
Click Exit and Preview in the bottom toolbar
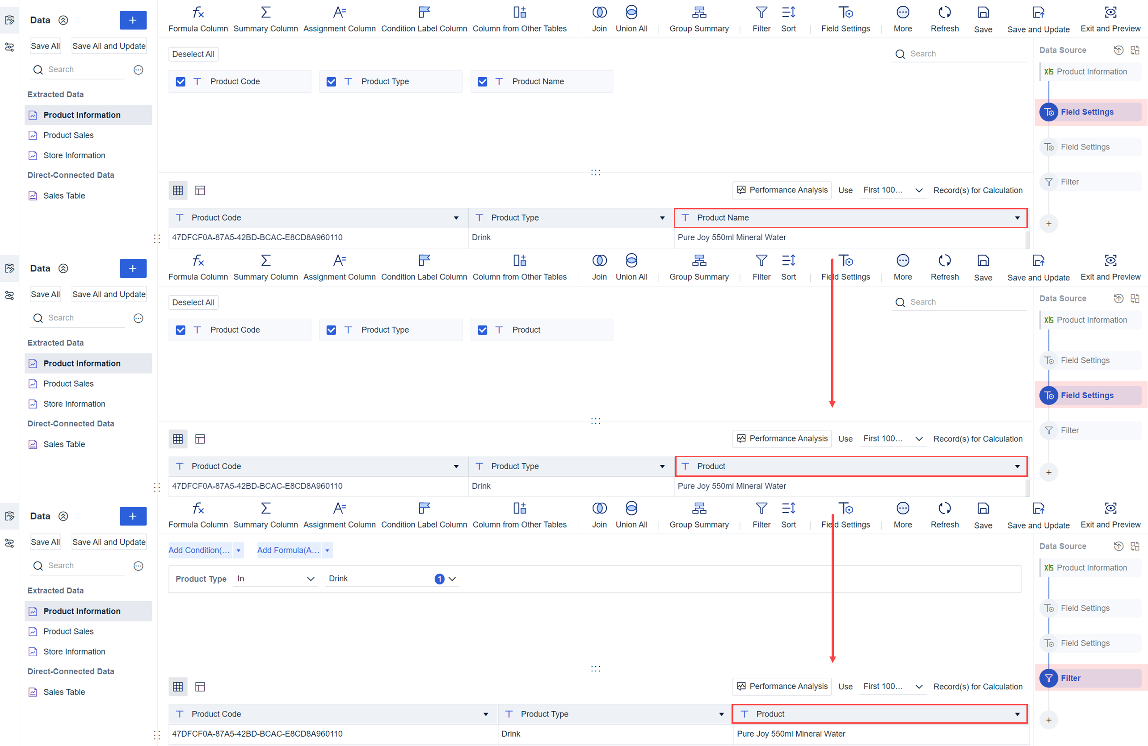(x=1110, y=515)
